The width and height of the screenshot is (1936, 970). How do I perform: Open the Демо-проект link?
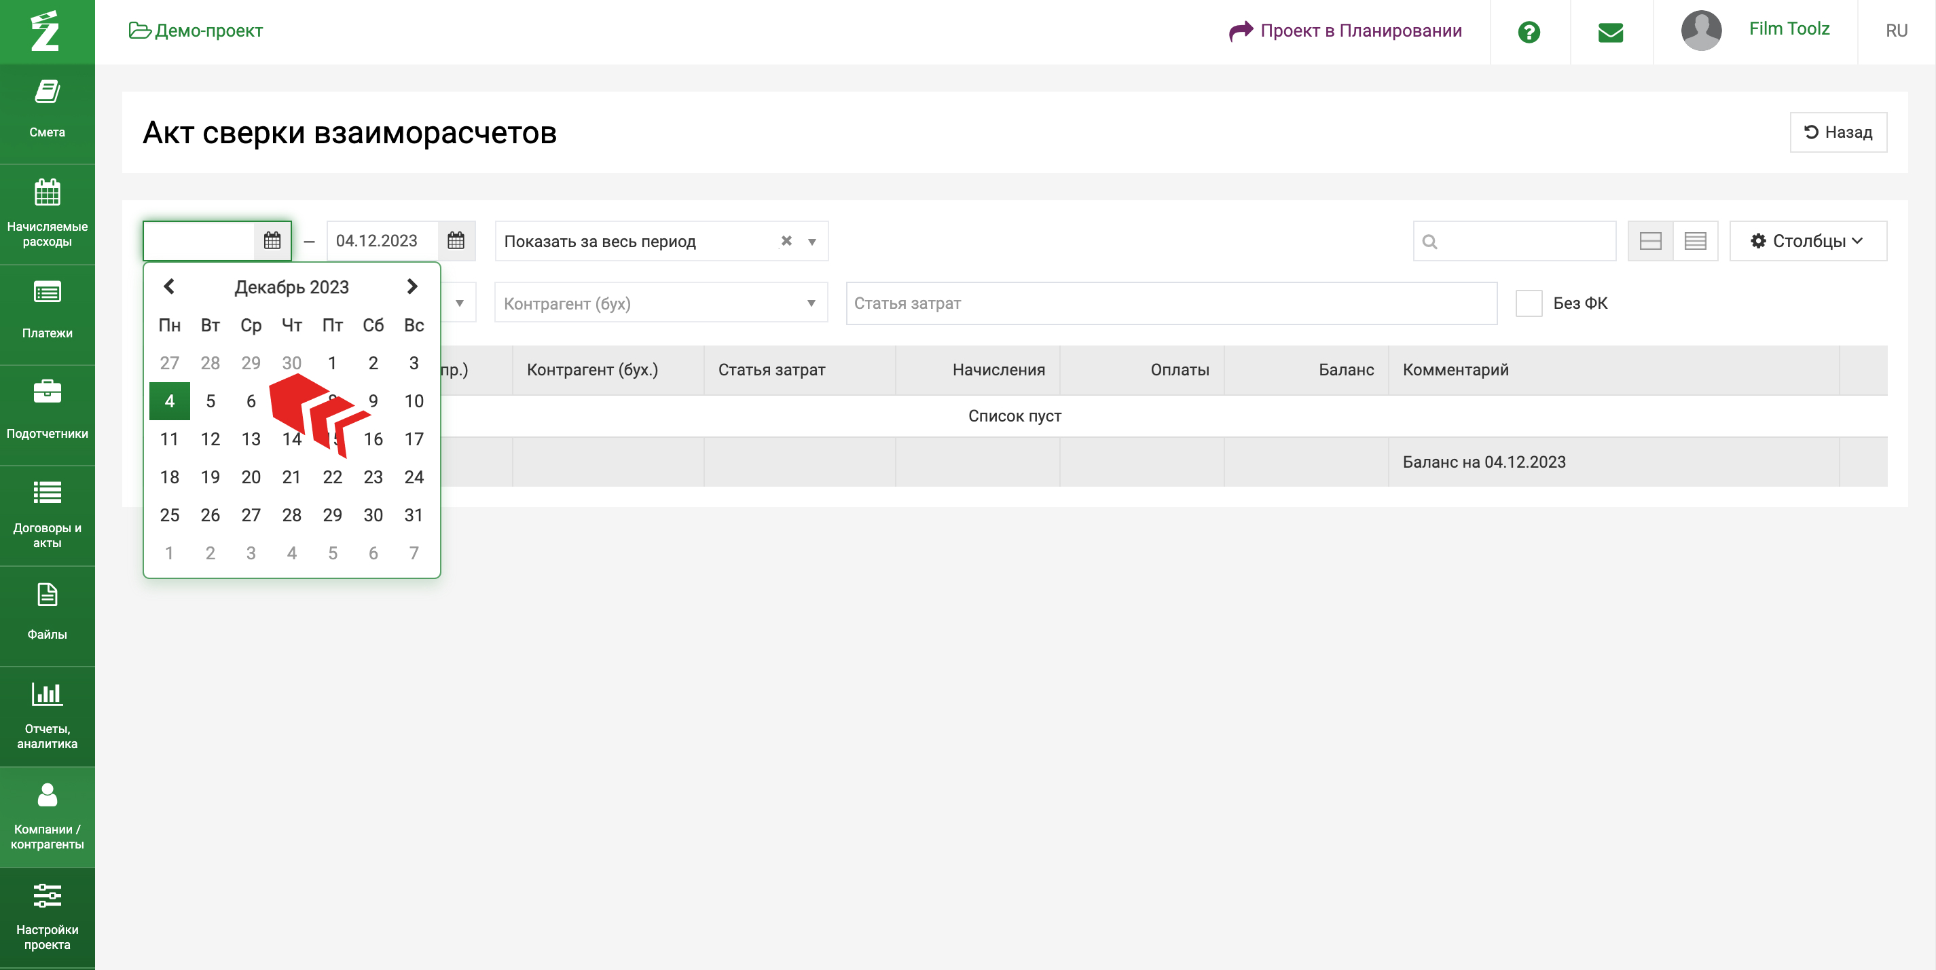(196, 31)
